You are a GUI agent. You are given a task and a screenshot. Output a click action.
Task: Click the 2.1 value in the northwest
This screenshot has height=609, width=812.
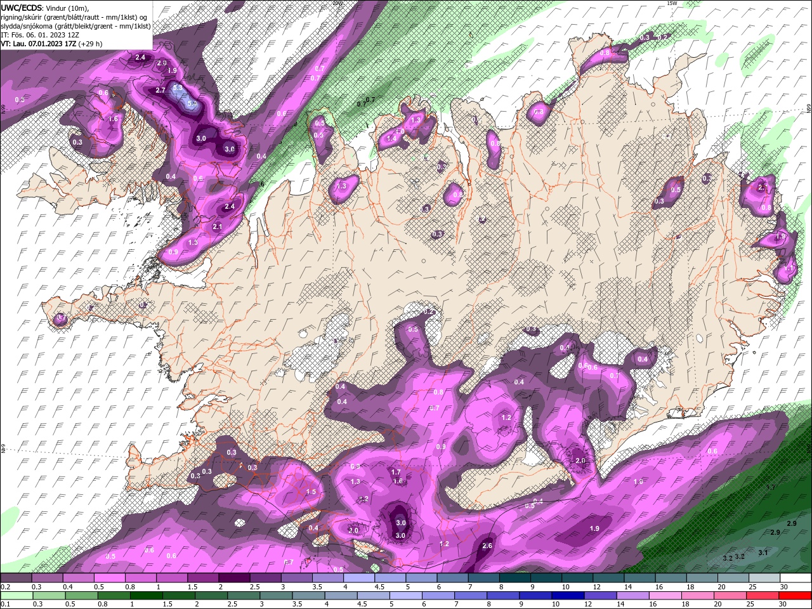[x=218, y=227]
